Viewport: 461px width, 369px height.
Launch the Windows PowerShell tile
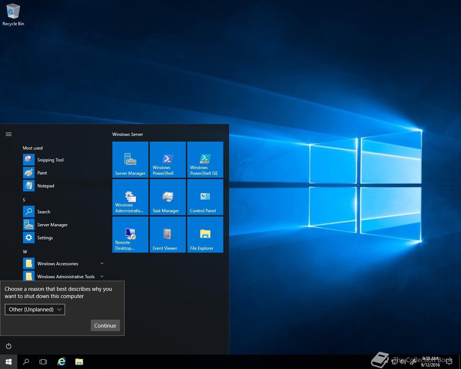pyautogui.click(x=168, y=160)
